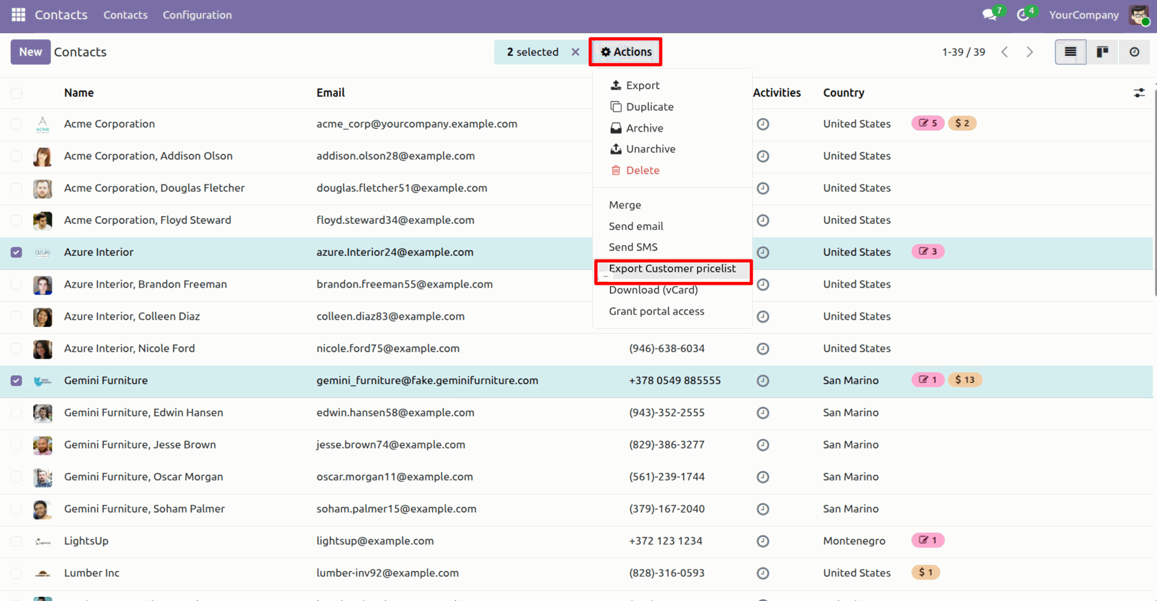Sort by the Country column header
This screenshot has width=1157, height=601.
(844, 93)
